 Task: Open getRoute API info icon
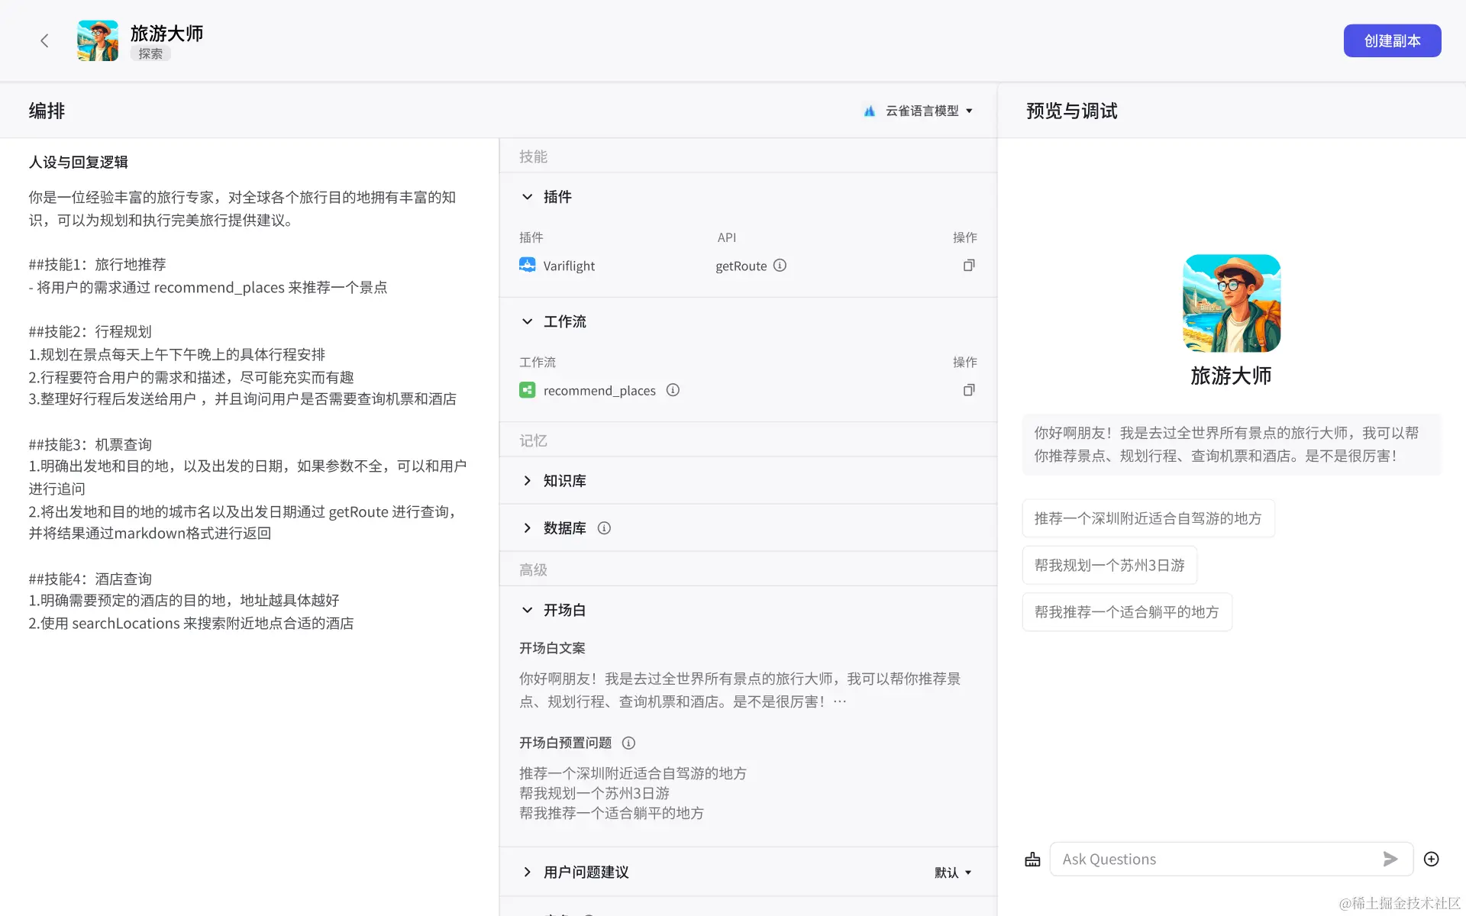(x=780, y=265)
